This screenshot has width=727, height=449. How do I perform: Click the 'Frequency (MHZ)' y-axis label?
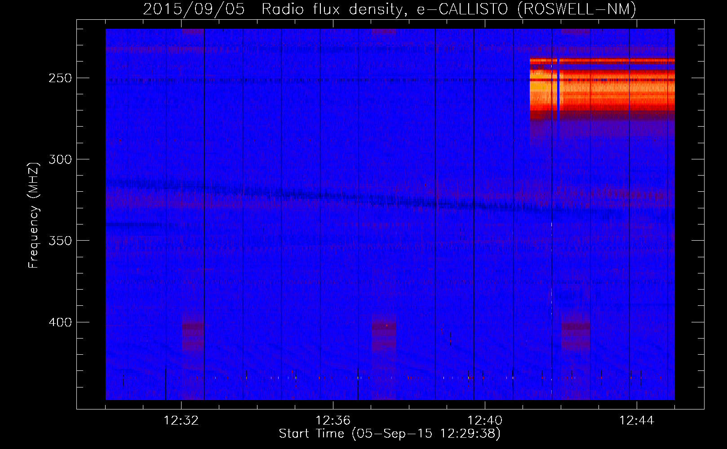[34, 215]
